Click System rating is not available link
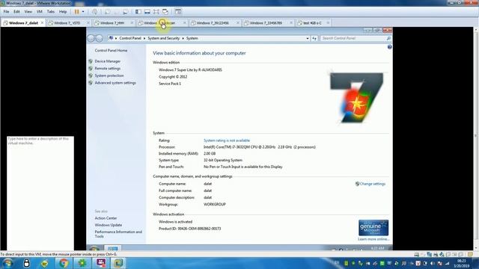Screen dimensions: 479x269 (227, 140)
